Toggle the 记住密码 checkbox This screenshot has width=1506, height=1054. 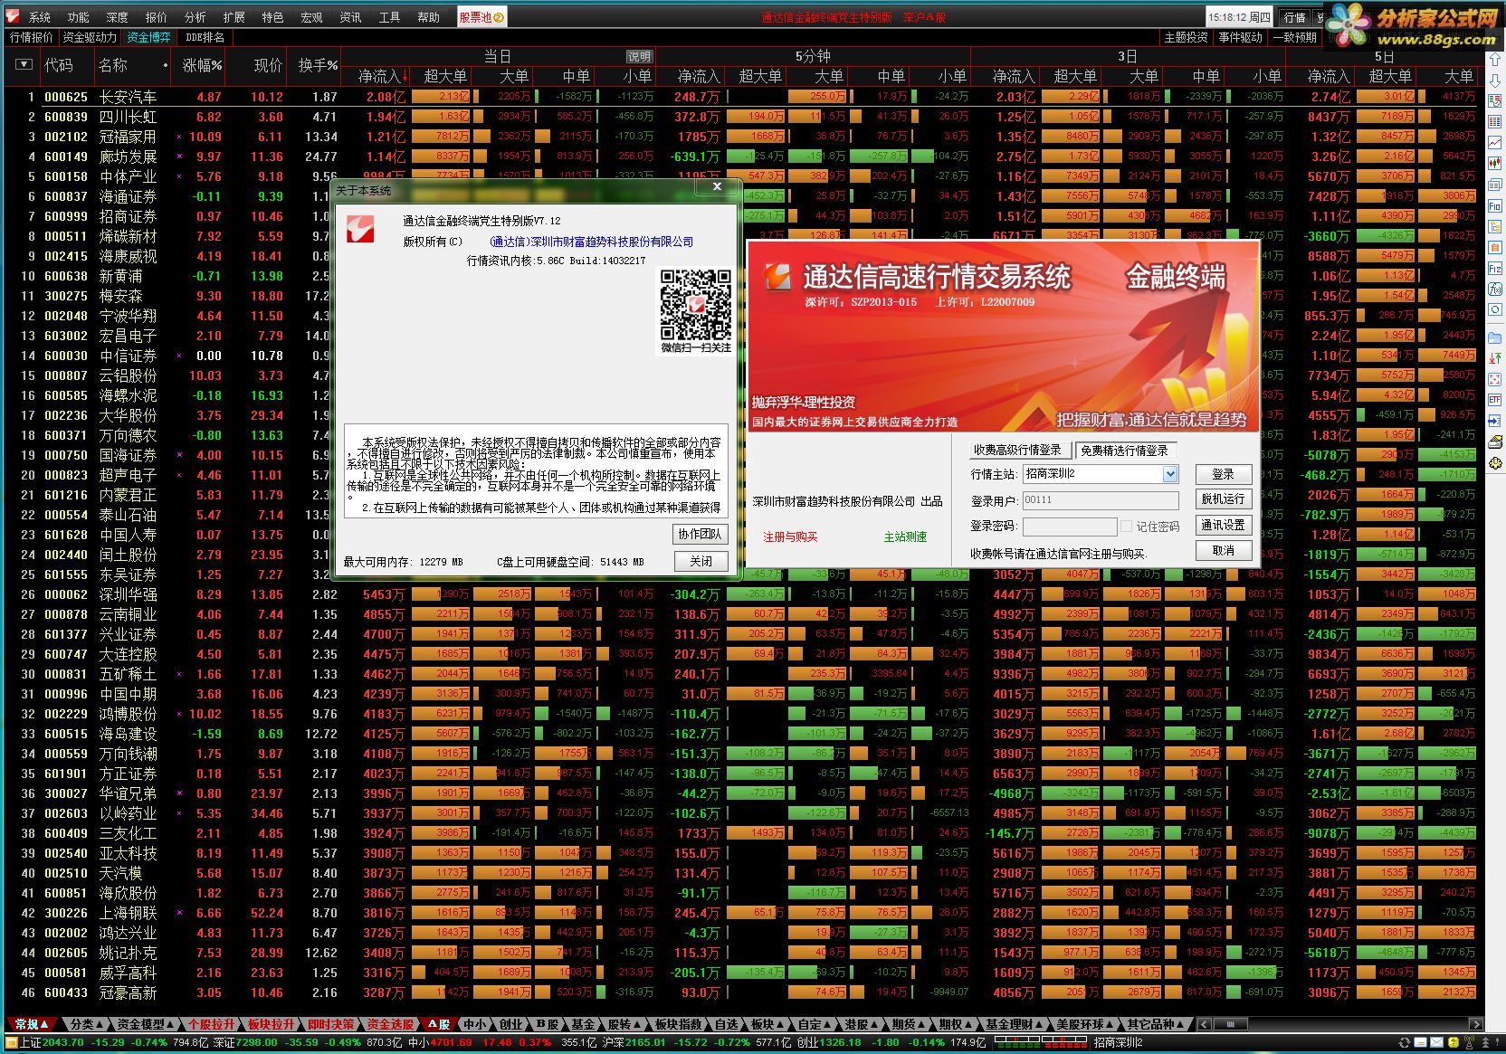[x=1126, y=526]
